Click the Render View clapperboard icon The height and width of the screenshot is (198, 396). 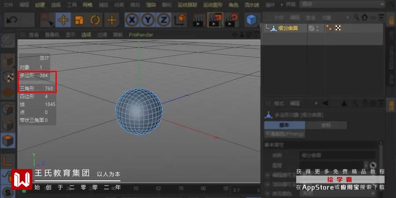point(198,20)
